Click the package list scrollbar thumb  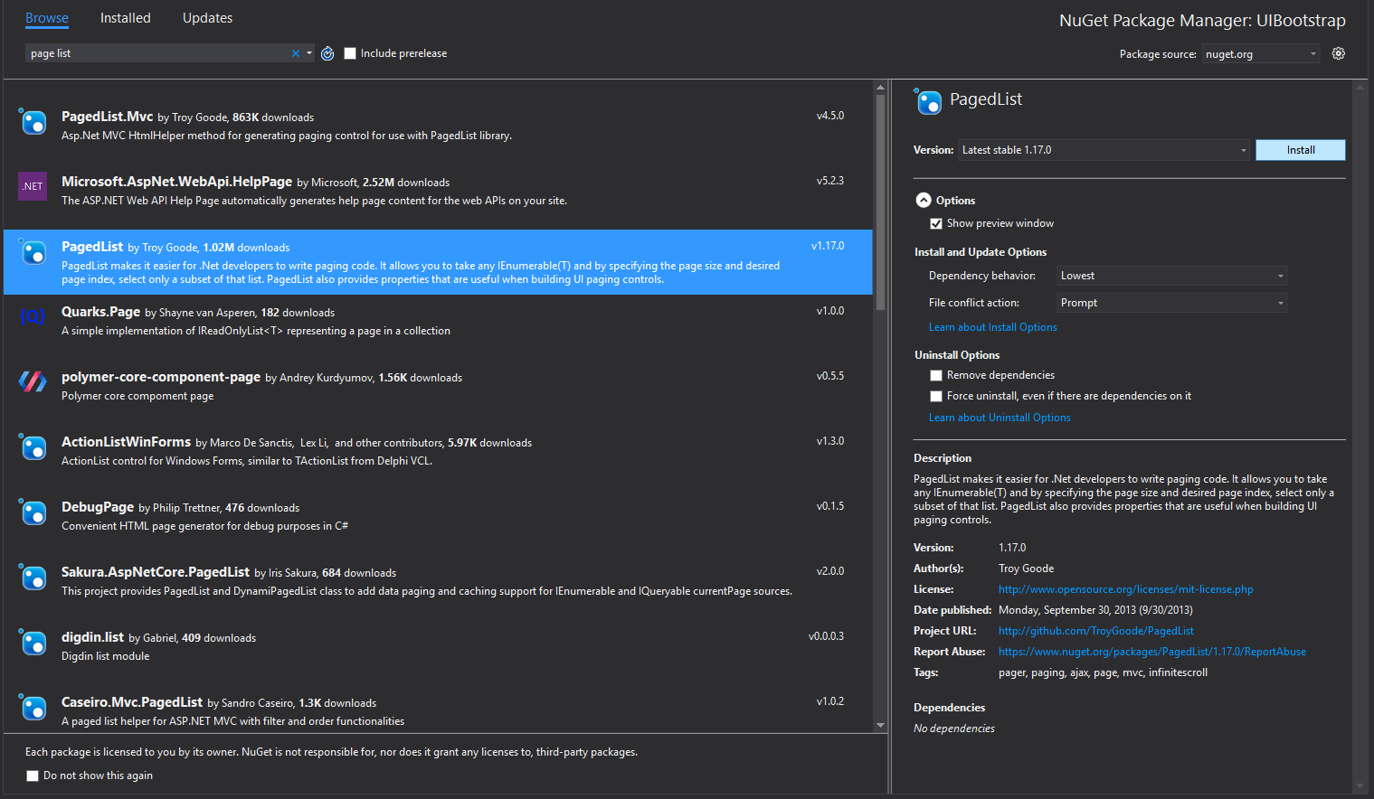pos(880,203)
